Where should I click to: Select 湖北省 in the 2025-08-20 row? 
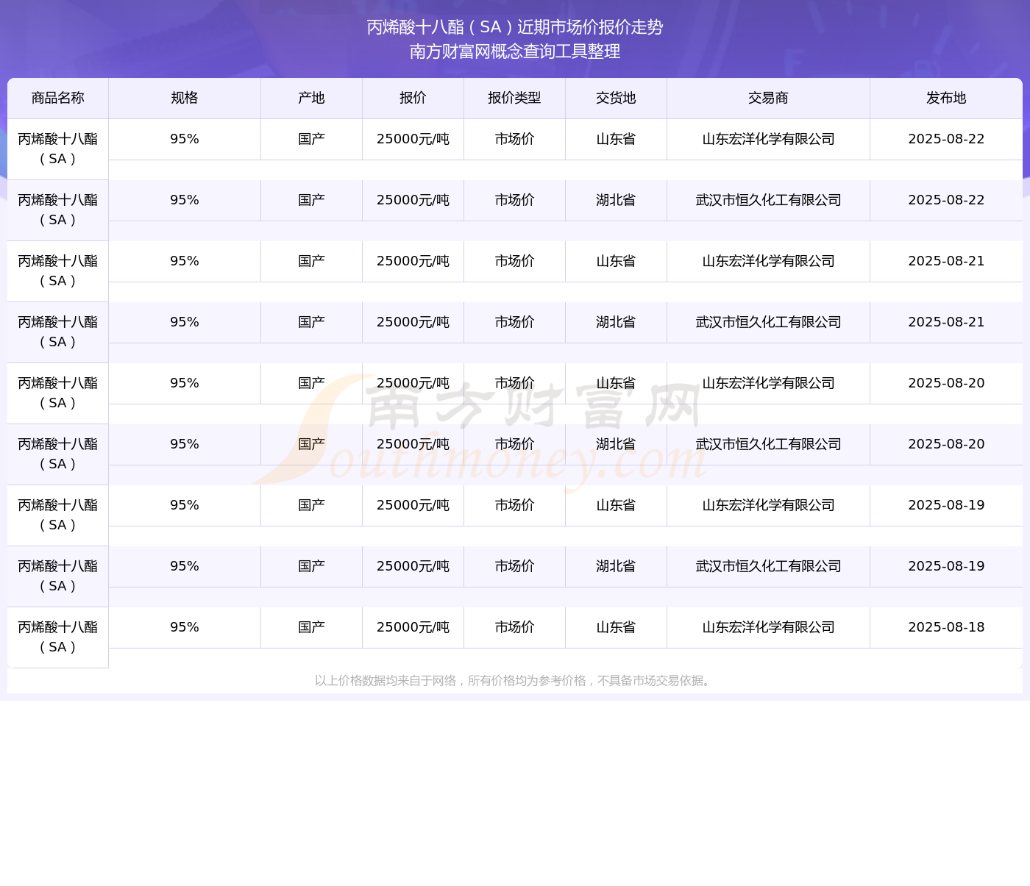click(617, 444)
